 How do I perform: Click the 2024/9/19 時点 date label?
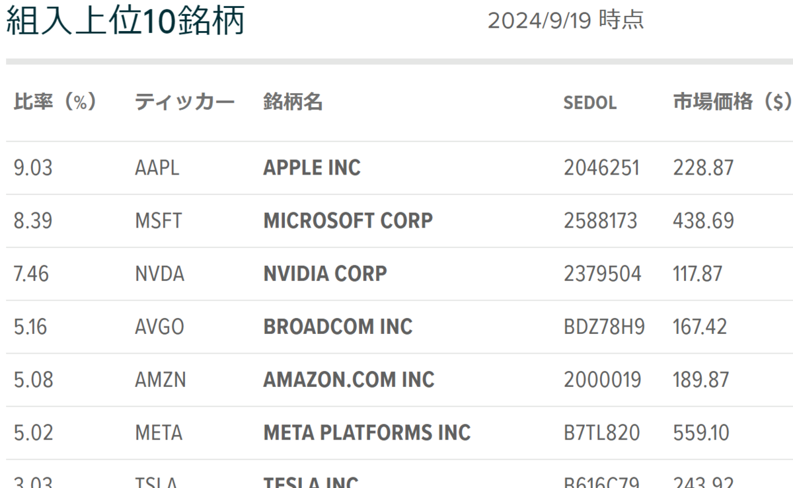coord(566,20)
